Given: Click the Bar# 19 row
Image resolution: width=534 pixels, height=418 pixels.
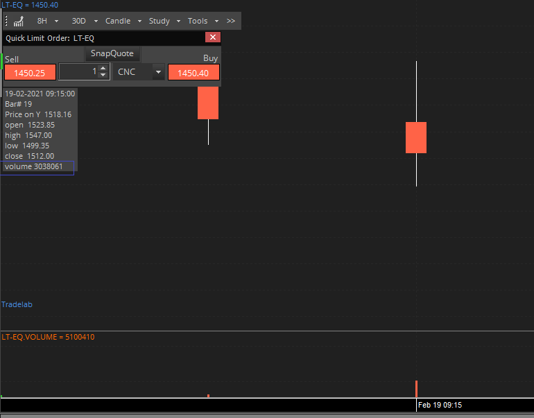Looking at the screenshot, I should (x=19, y=104).
